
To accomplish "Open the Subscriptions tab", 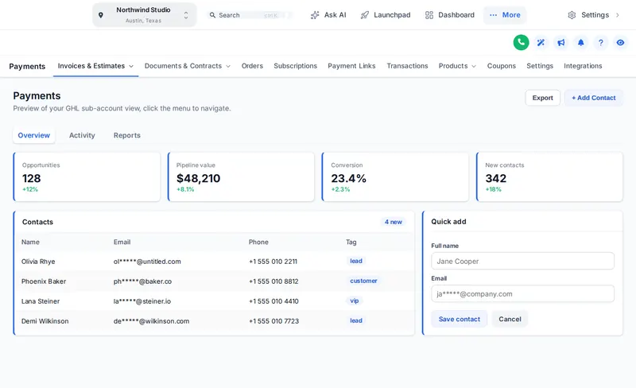I will pyautogui.click(x=295, y=66).
